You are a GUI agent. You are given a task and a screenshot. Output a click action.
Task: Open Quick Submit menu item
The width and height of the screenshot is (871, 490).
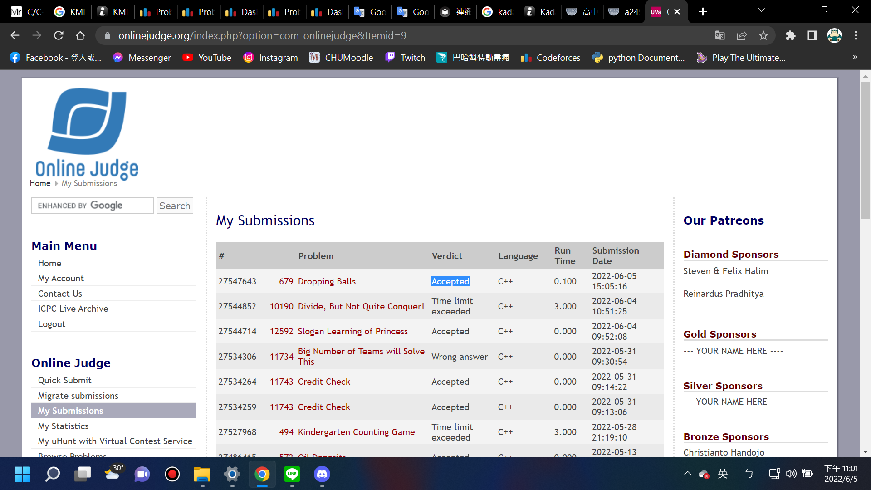[65, 380]
